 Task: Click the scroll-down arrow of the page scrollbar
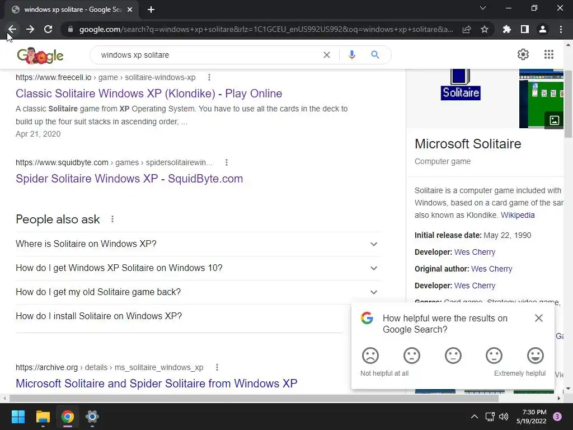568,389
